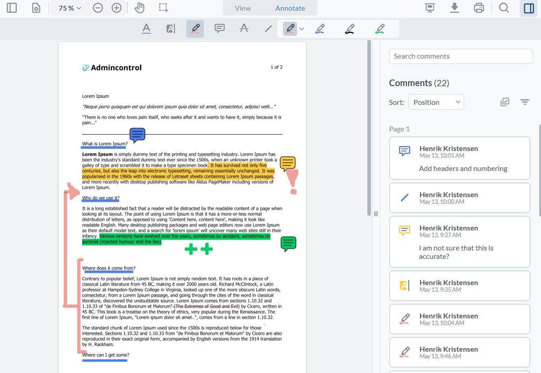Click the 'Where does it come from?' heading
Image resolution: width=541 pixels, height=373 pixels.
[x=109, y=268]
